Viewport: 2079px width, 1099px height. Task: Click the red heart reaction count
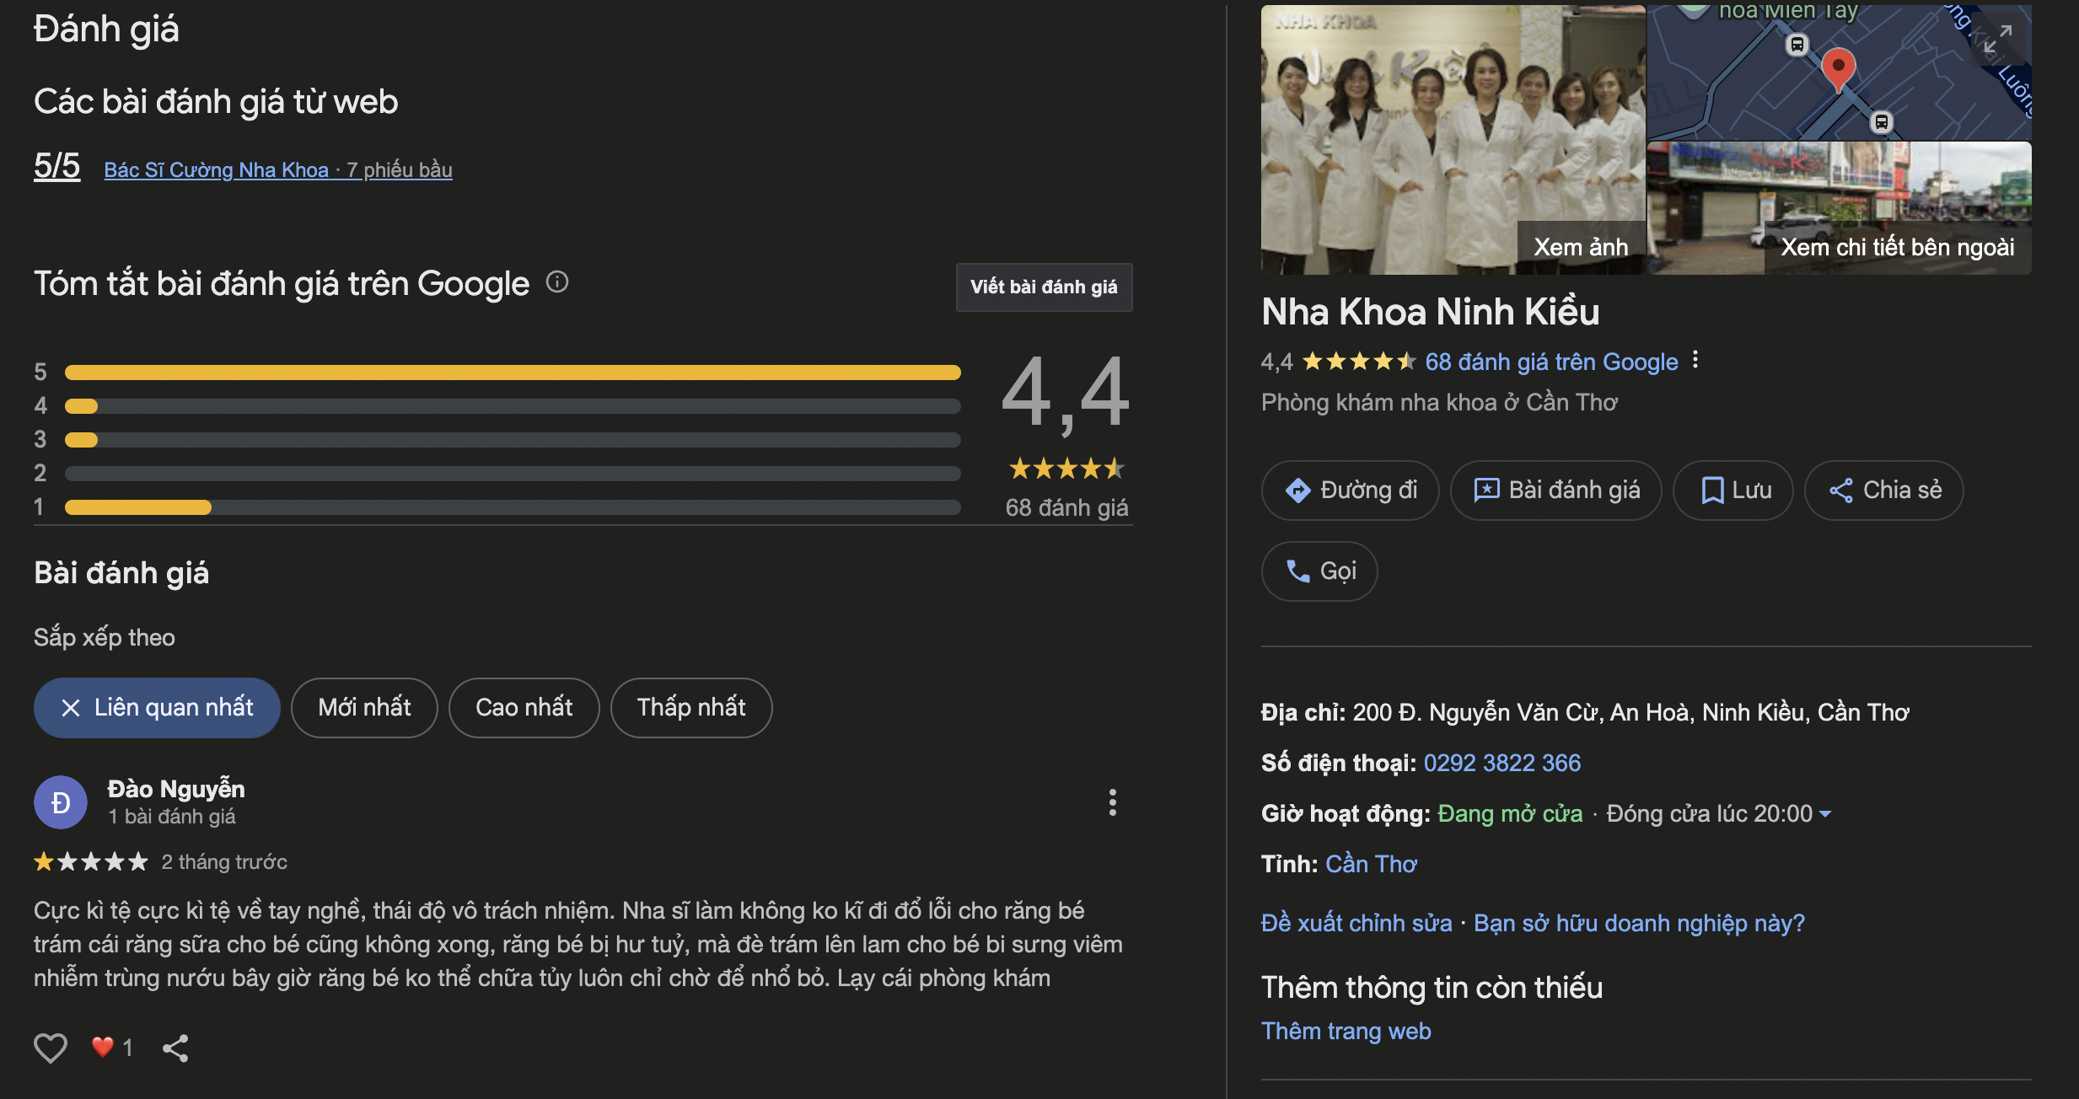(112, 1048)
